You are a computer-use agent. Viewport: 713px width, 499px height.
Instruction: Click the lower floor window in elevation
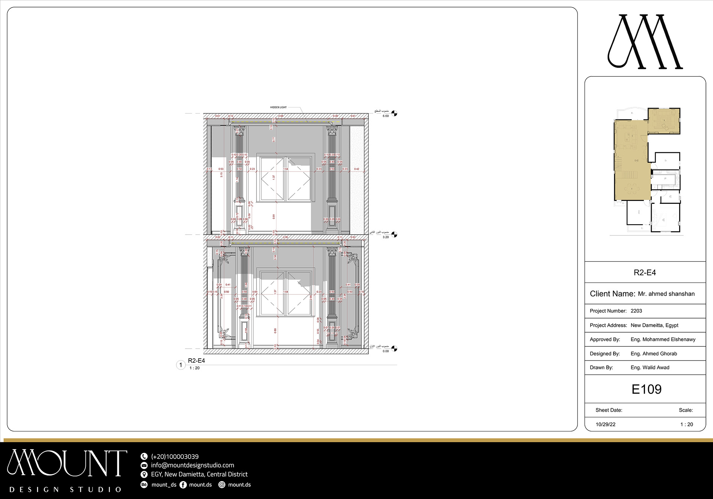click(x=286, y=292)
